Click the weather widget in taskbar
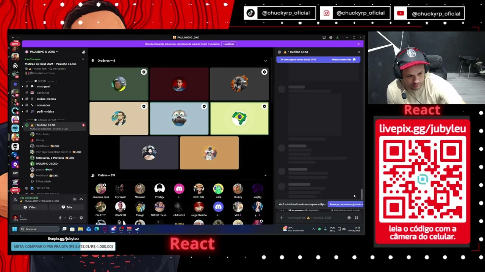 [294, 229]
